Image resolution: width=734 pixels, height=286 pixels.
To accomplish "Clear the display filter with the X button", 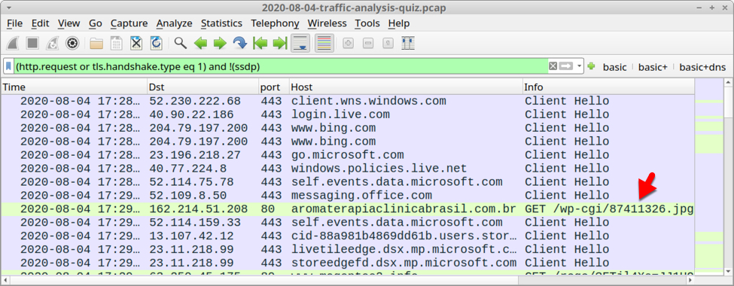I will (553, 66).
